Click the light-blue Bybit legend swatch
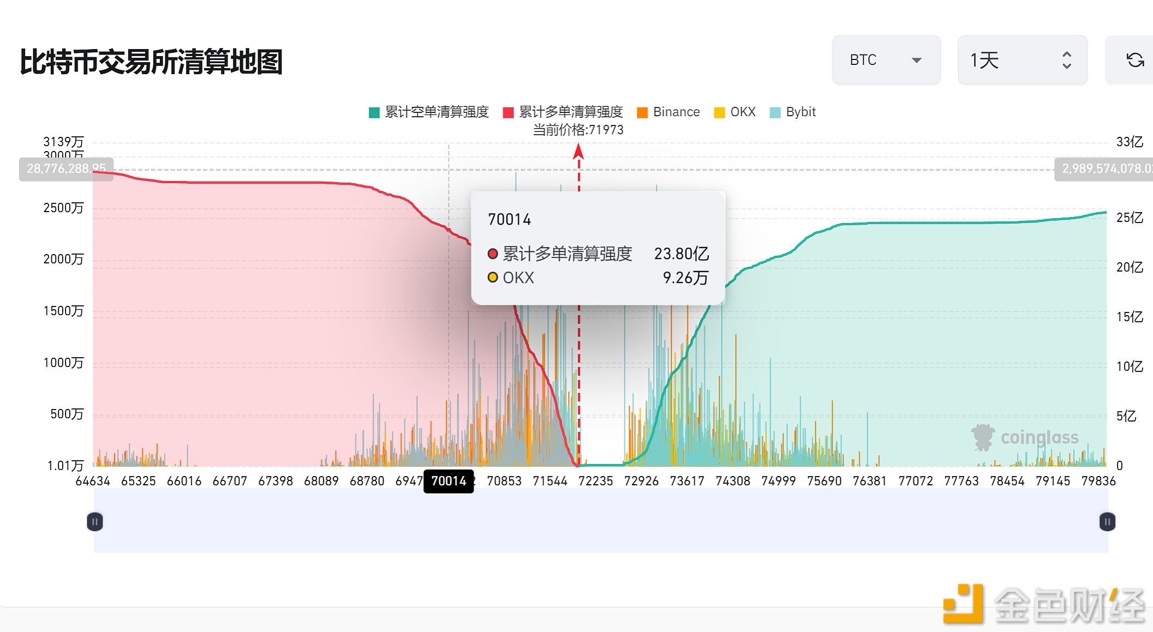1153x632 pixels. coord(775,113)
